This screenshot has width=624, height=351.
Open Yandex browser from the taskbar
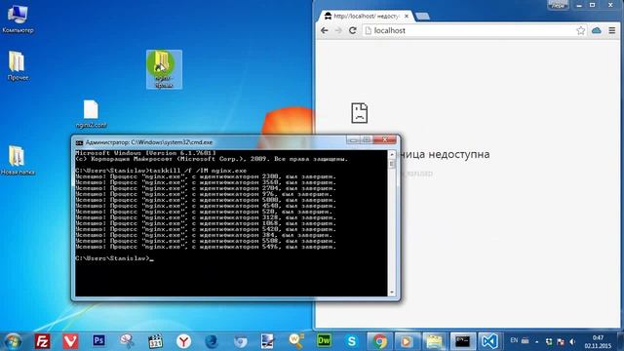click(183, 341)
